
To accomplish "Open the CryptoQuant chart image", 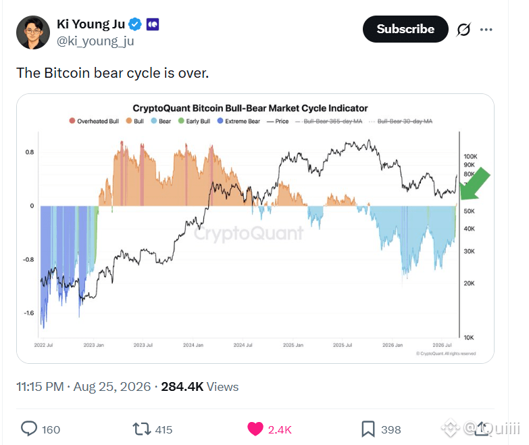I will [255, 229].
